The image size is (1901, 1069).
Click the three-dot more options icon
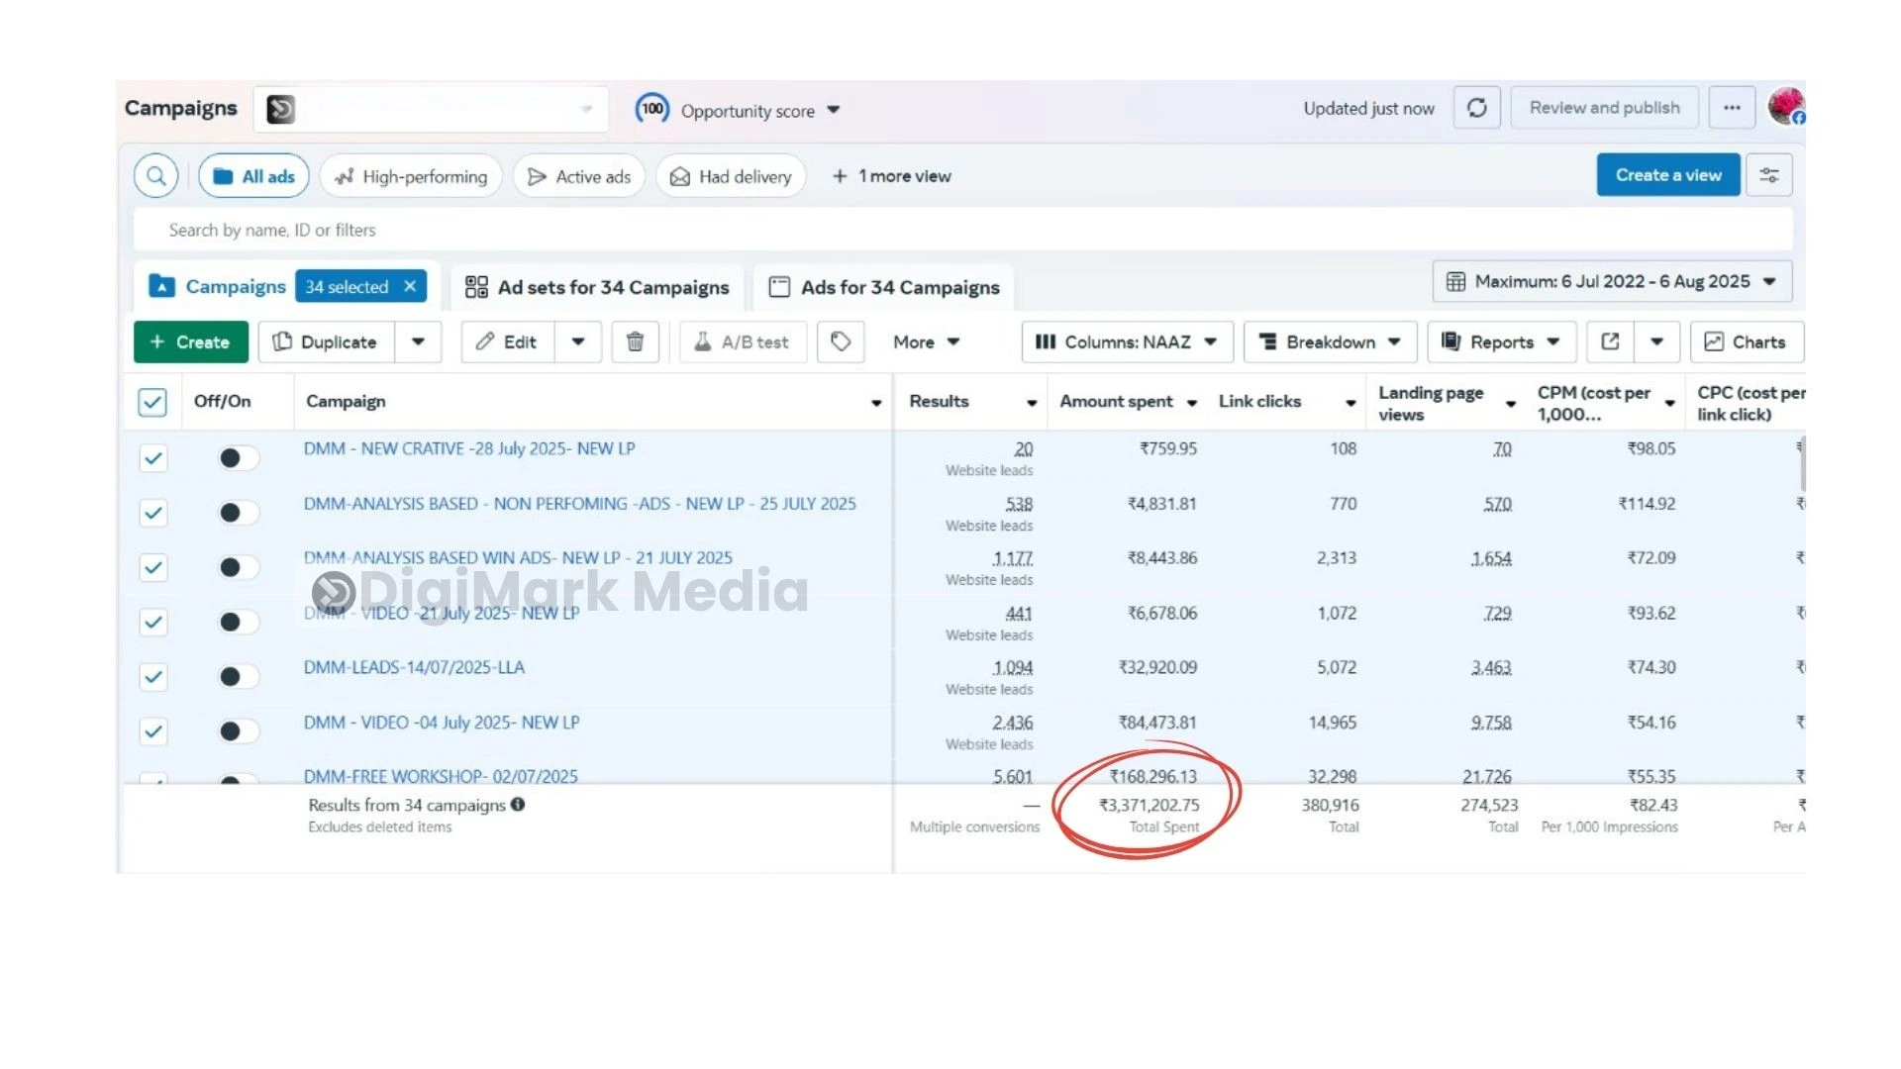point(1731,108)
